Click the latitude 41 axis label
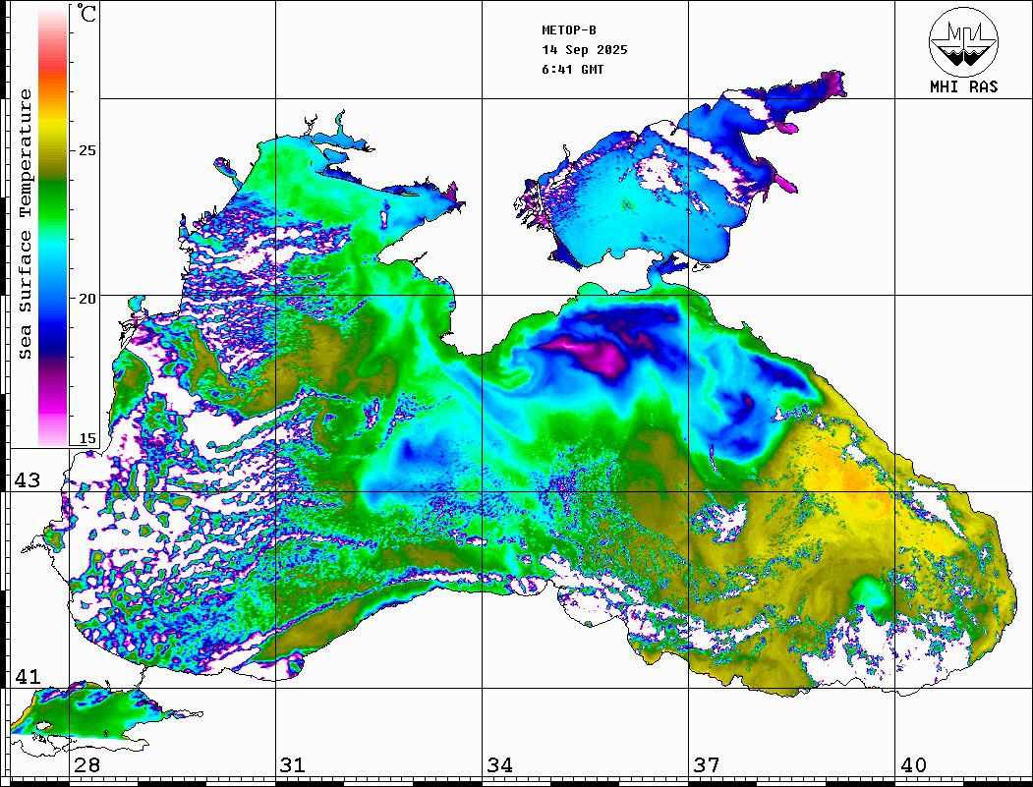 [28, 677]
